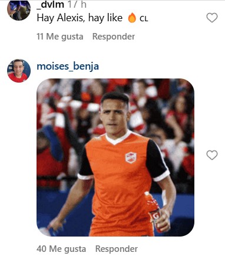Open the moises_benja username link
Viewport: 225px width, 269px height.
tap(68, 66)
